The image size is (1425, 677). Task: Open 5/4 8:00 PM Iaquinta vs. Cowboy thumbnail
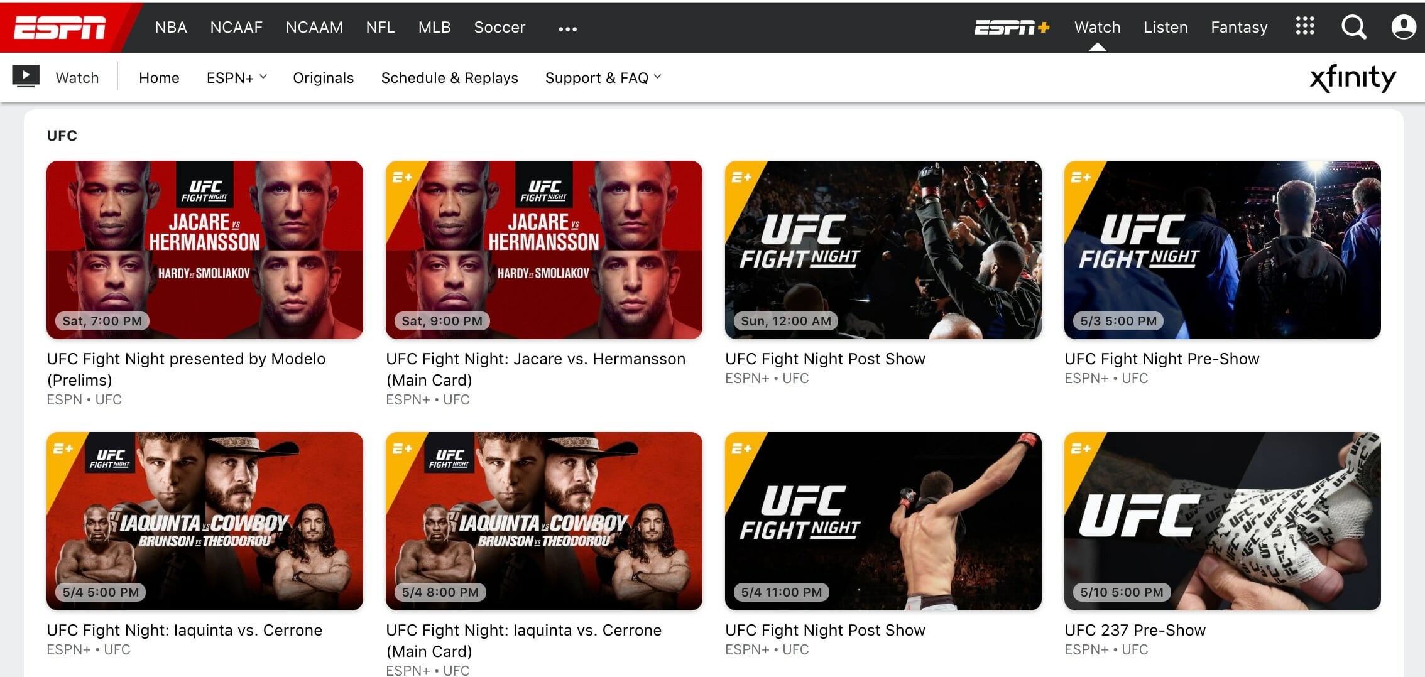544,521
